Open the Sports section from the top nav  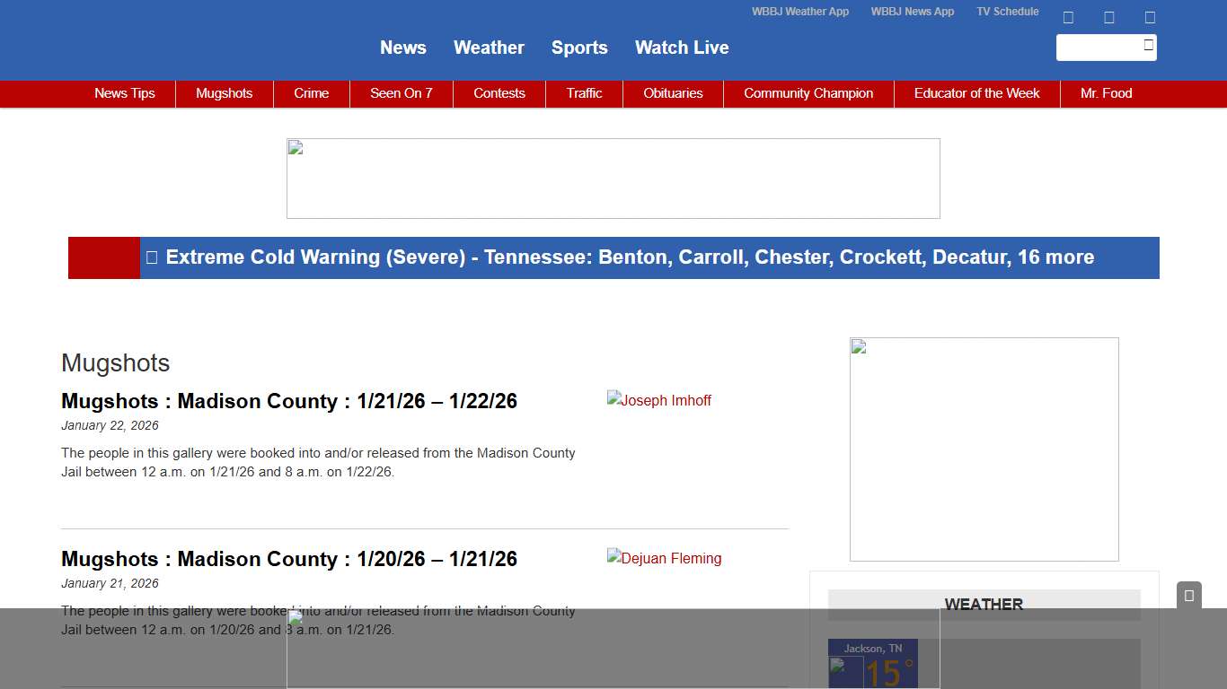(x=579, y=48)
